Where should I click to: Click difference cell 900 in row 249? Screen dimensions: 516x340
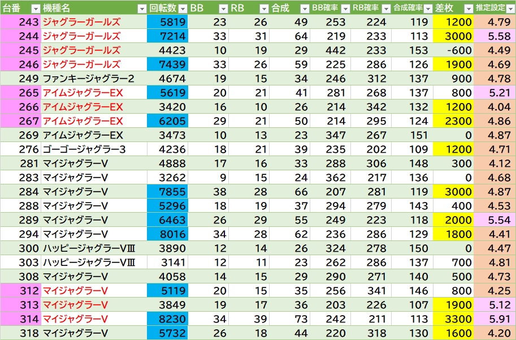[453, 79]
